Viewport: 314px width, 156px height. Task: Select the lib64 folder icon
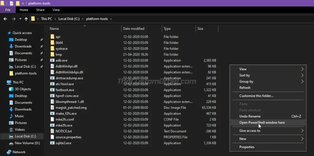tap(52, 43)
